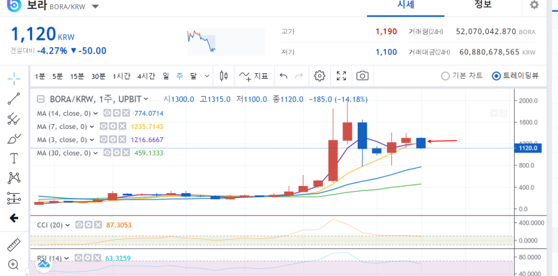Screen dimensions: 558x276
Task: Select the crosshair cursor tool
Action: pyautogui.click(x=14, y=79)
